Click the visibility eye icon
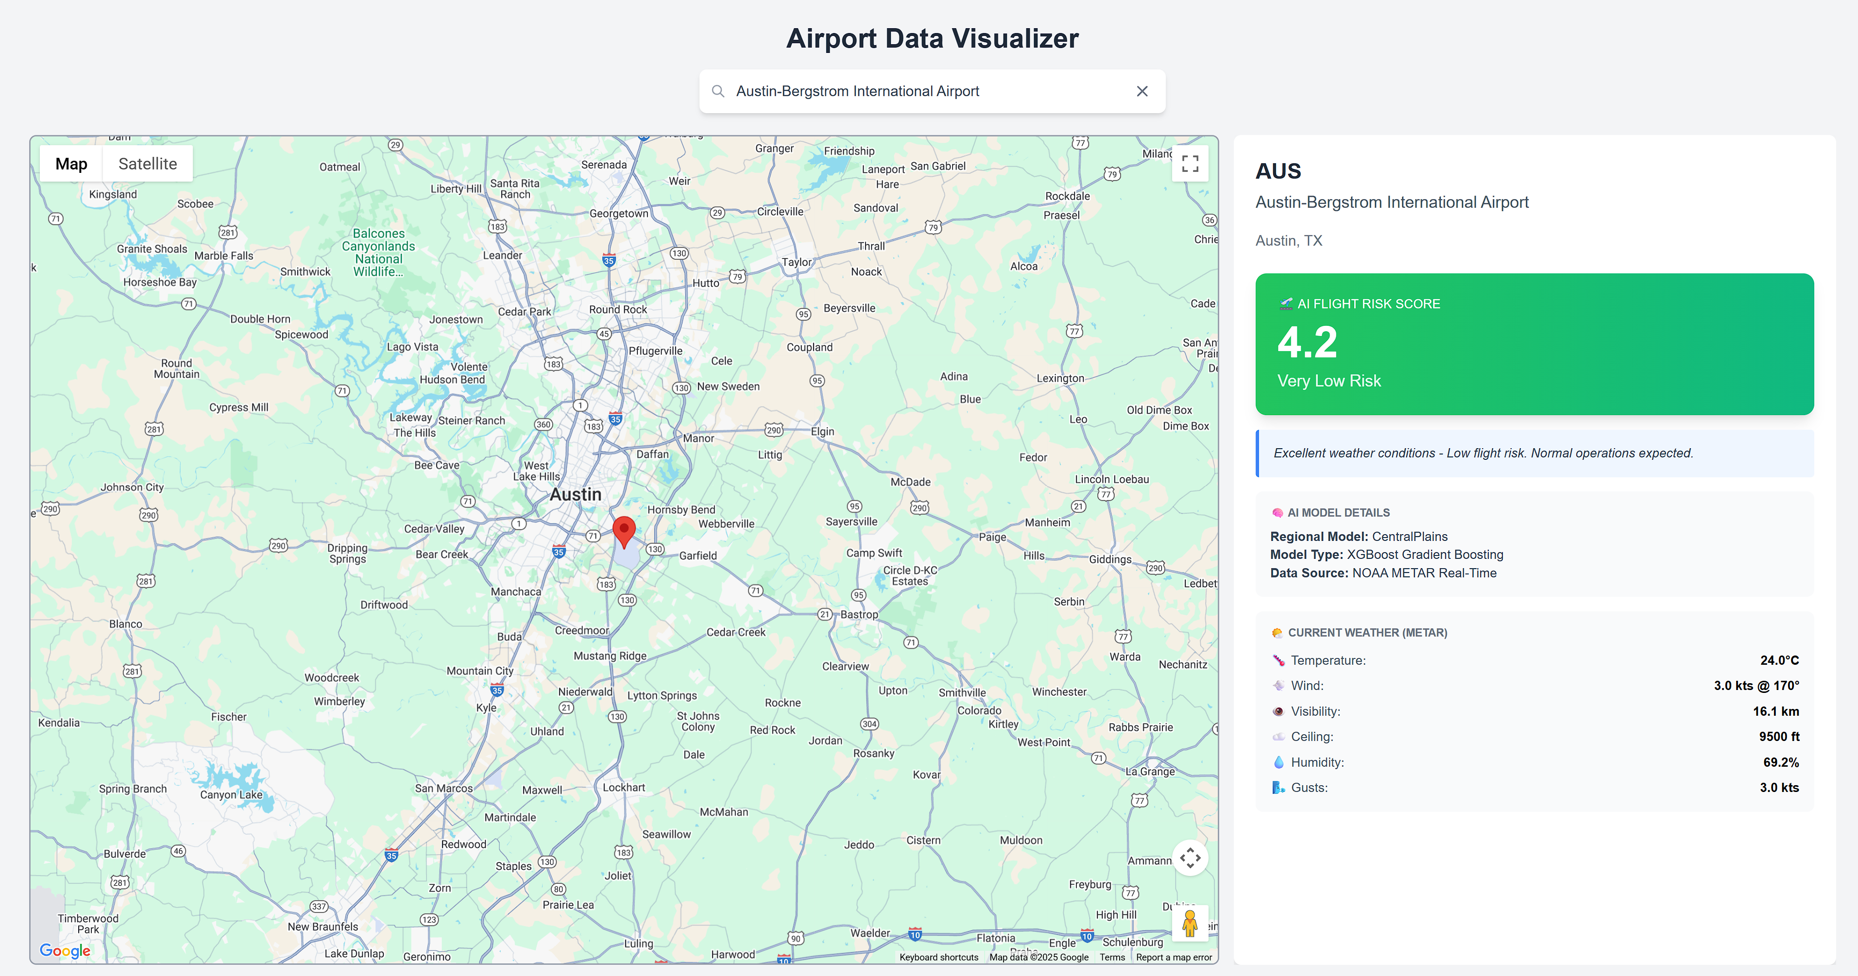Image resolution: width=1858 pixels, height=976 pixels. 1278,711
